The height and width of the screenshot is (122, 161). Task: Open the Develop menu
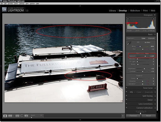pos(10,3)
